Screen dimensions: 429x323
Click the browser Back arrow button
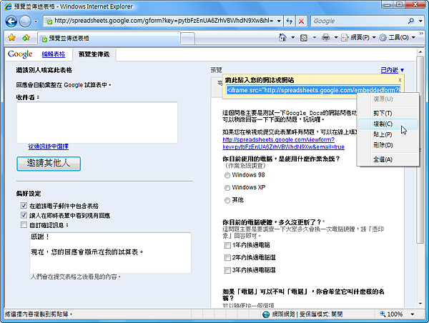point(11,21)
